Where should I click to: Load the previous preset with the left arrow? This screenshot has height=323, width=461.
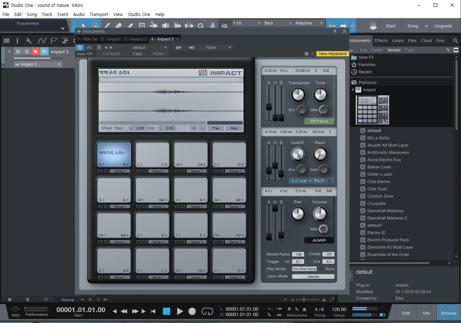coord(106,47)
